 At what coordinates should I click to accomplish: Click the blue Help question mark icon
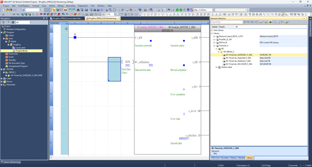[23, 10]
